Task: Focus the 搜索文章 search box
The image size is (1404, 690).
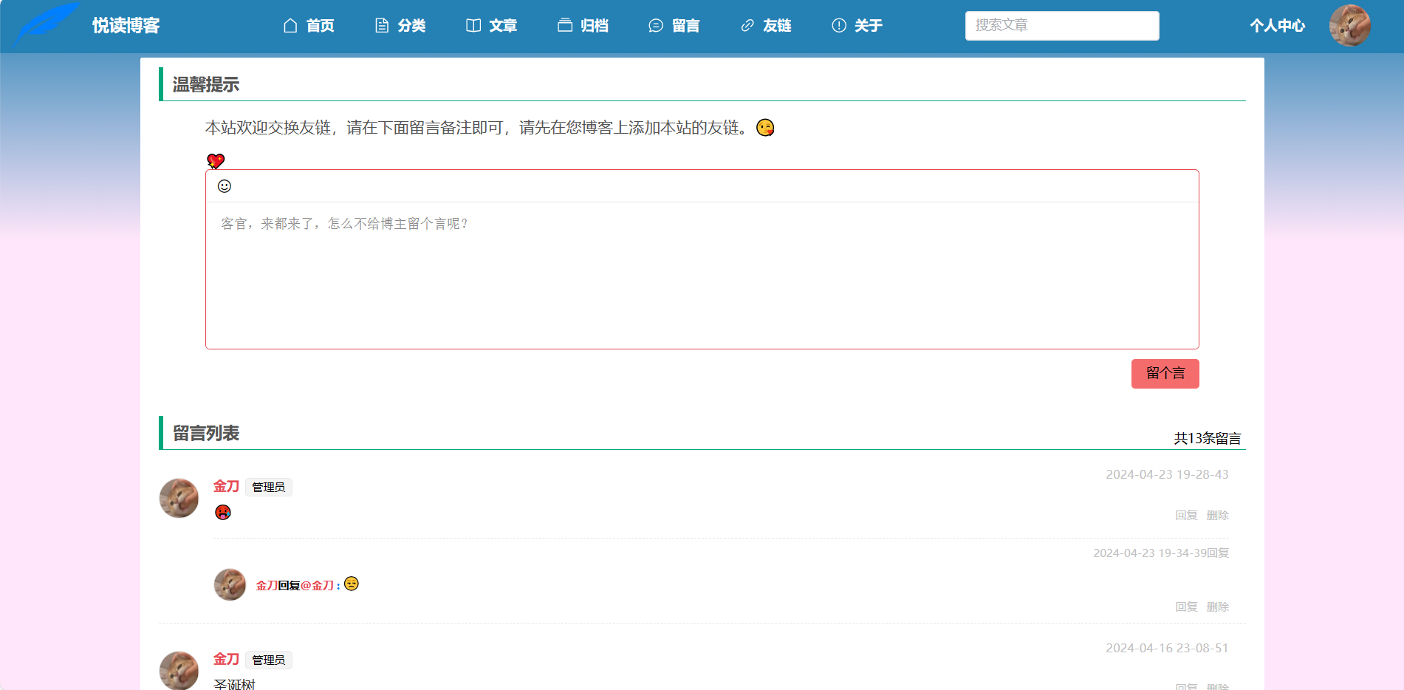Action: click(1062, 25)
